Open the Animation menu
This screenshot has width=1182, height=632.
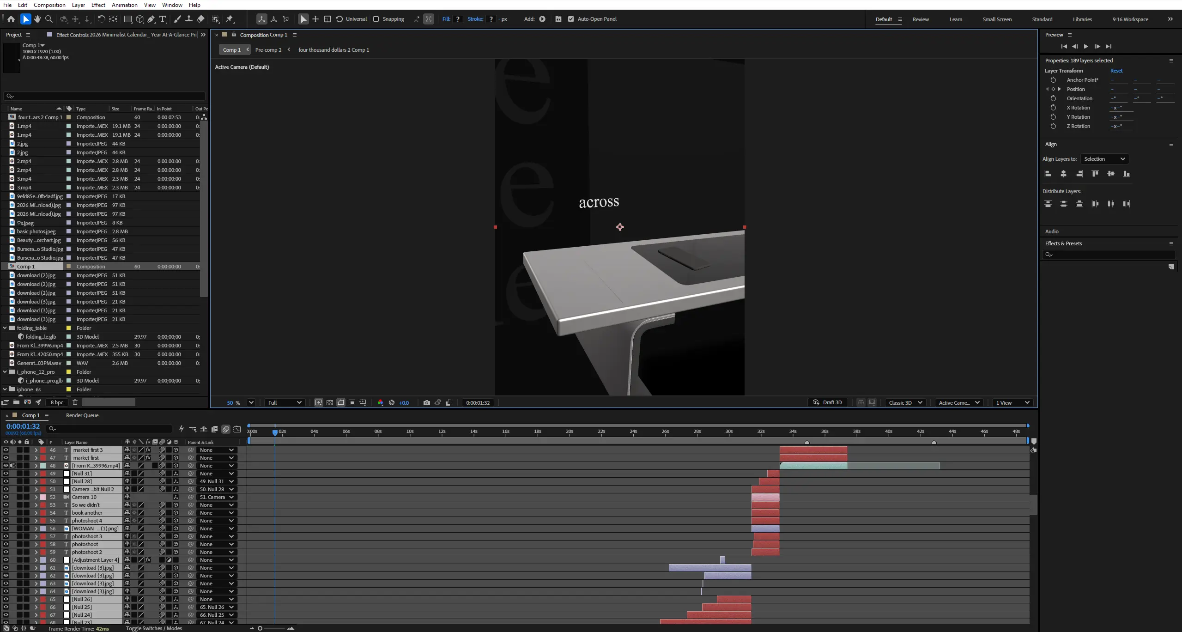tap(124, 5)
